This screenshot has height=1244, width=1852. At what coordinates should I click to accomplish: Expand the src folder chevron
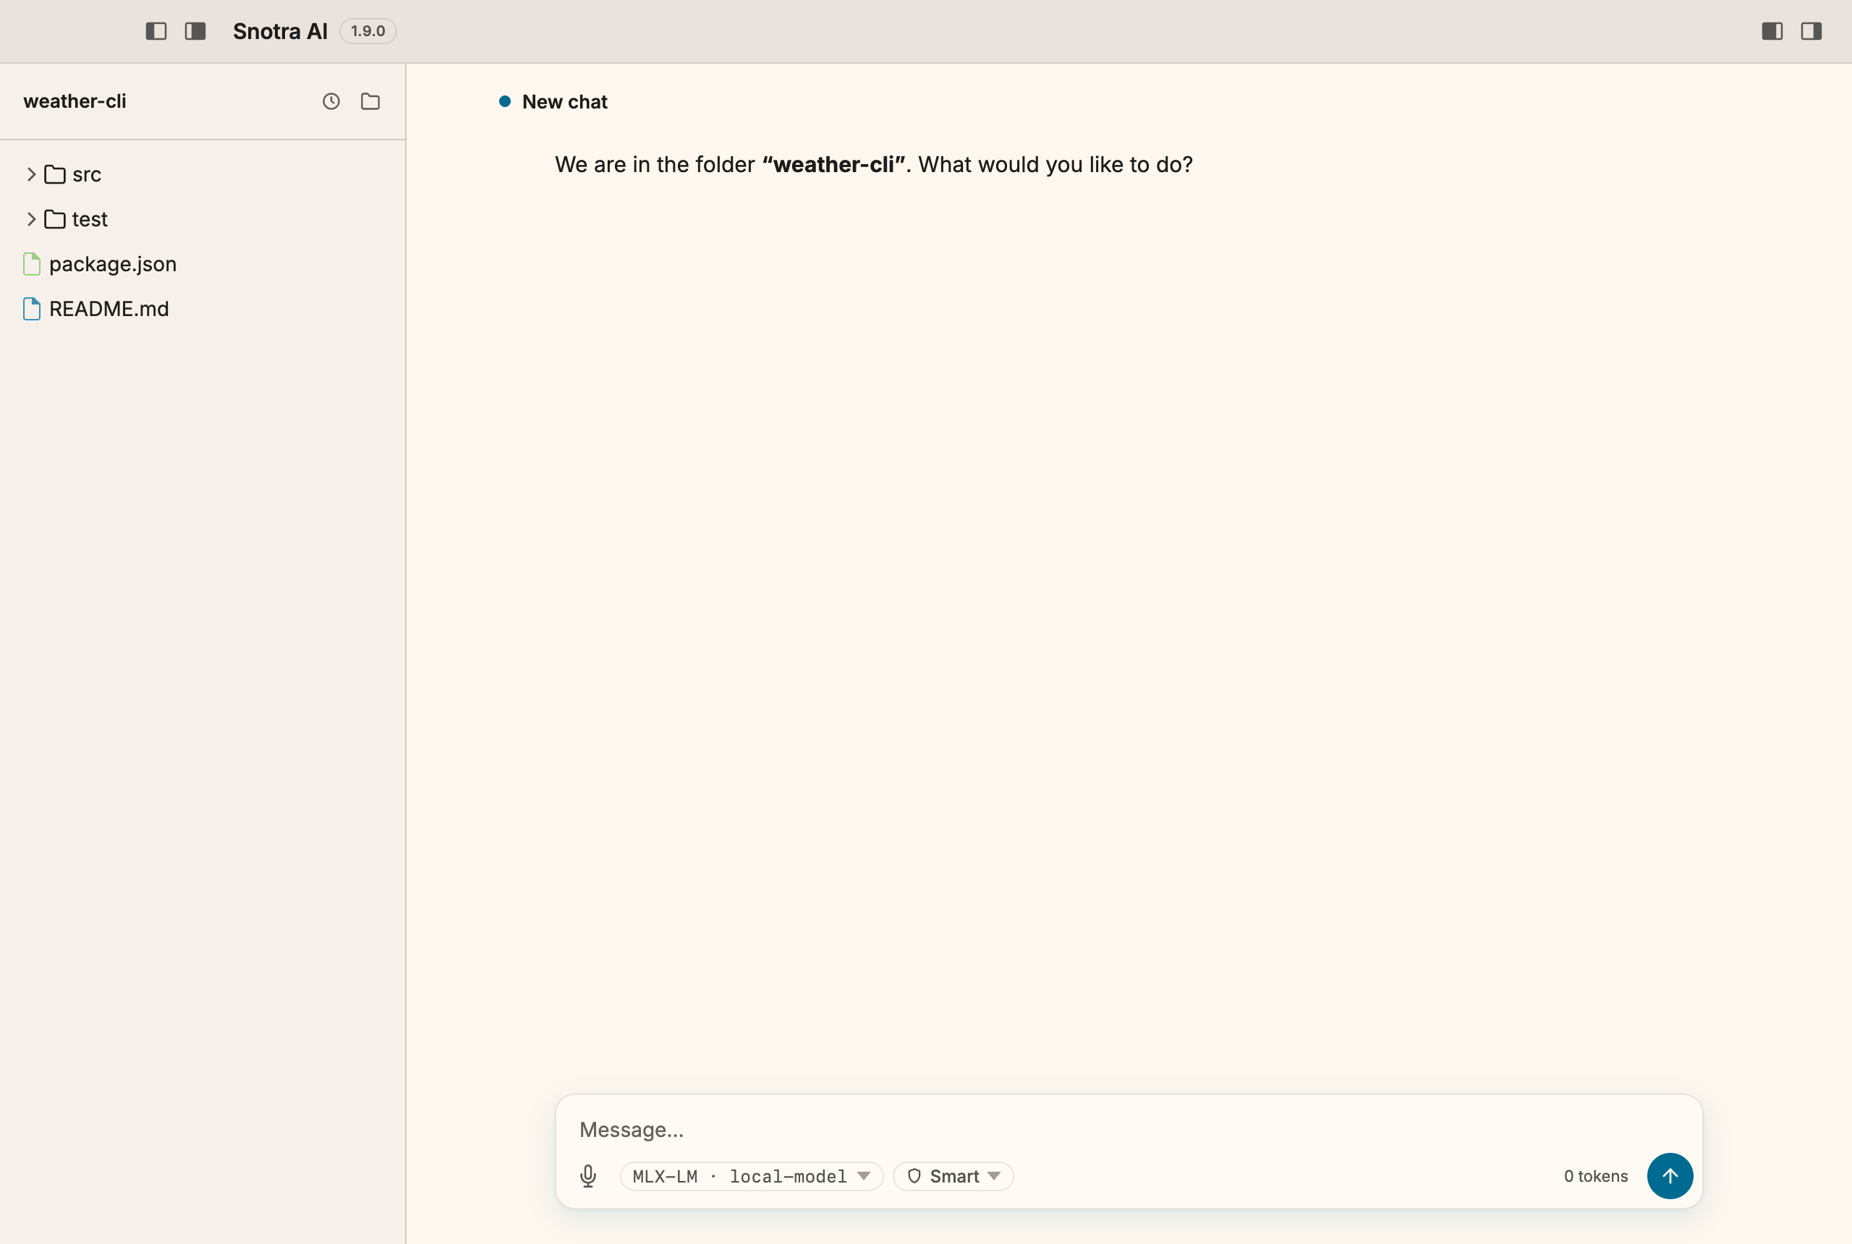tap(31, 174)
